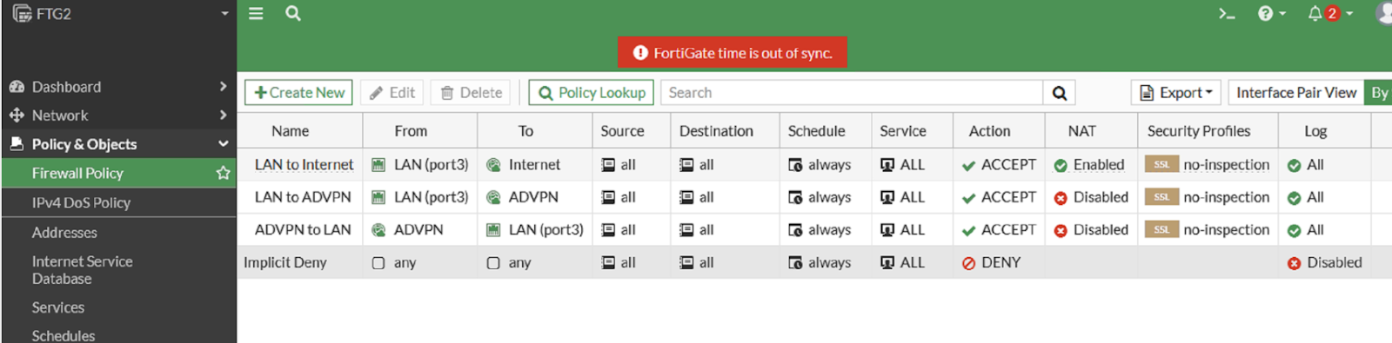Click Log Disabled status for Implicit Deny

tap(1324, 262)
